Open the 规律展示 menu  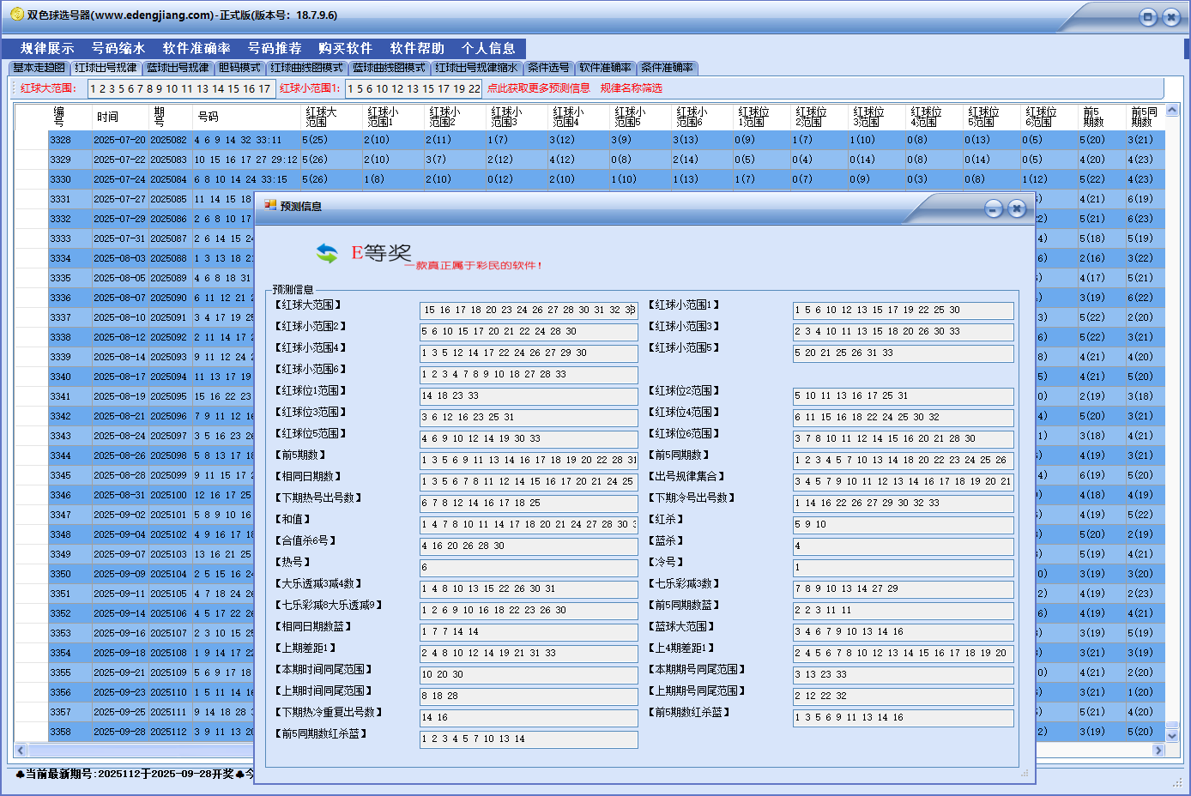click(47, 48)
